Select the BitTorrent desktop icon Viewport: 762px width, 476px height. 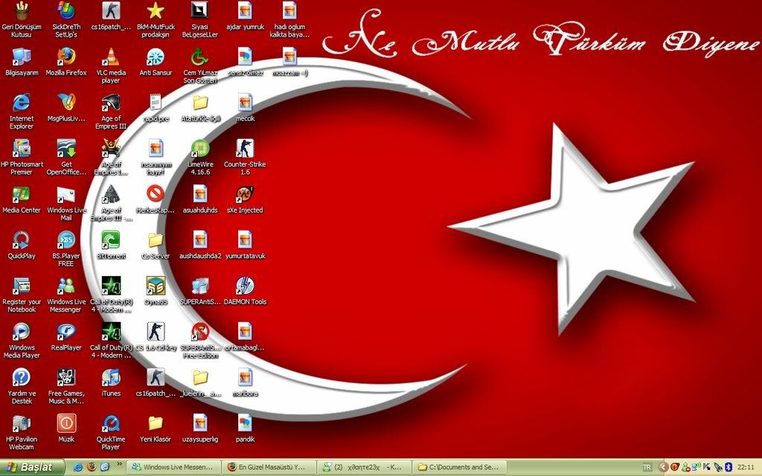point(111,240)
